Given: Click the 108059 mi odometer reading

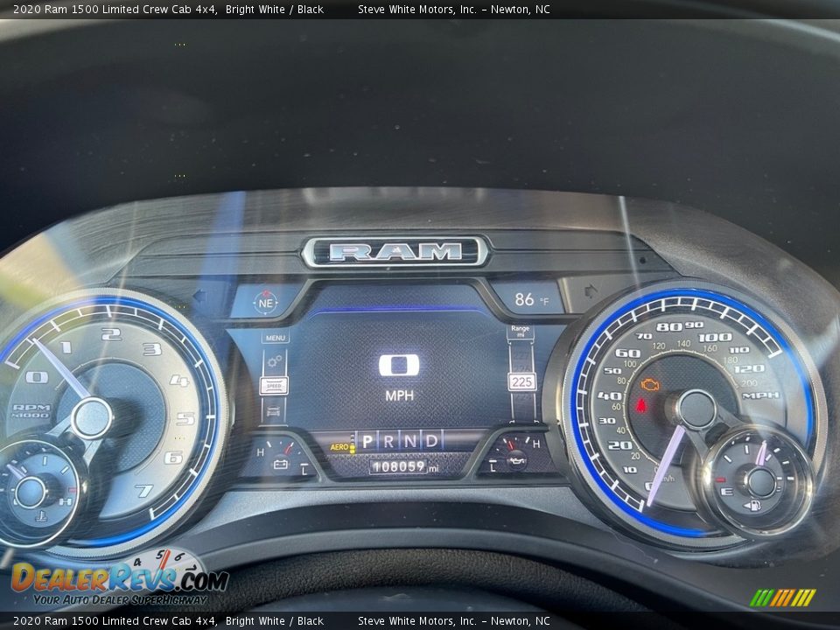Looking at the screenshot, I should (405, 467).
